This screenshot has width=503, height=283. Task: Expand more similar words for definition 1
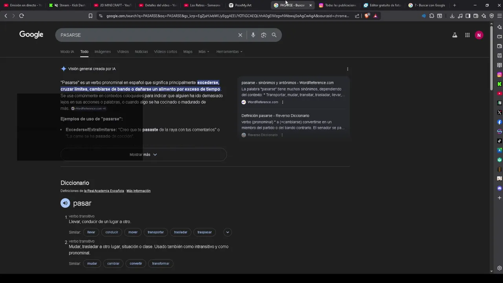pyautogui.click(x=227, y=232)
